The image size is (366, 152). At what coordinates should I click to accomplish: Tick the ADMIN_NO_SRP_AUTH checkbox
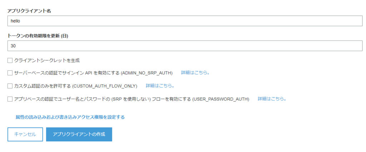click(x=10, y=73)
